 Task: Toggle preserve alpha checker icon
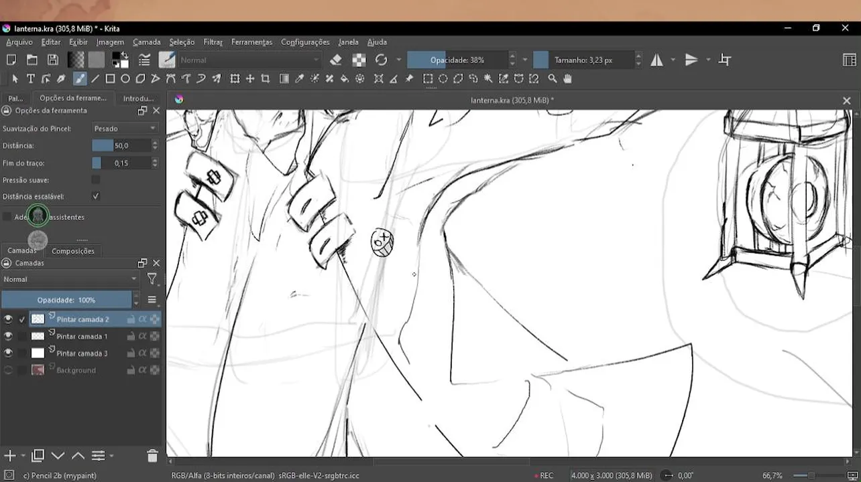point(359,60)
